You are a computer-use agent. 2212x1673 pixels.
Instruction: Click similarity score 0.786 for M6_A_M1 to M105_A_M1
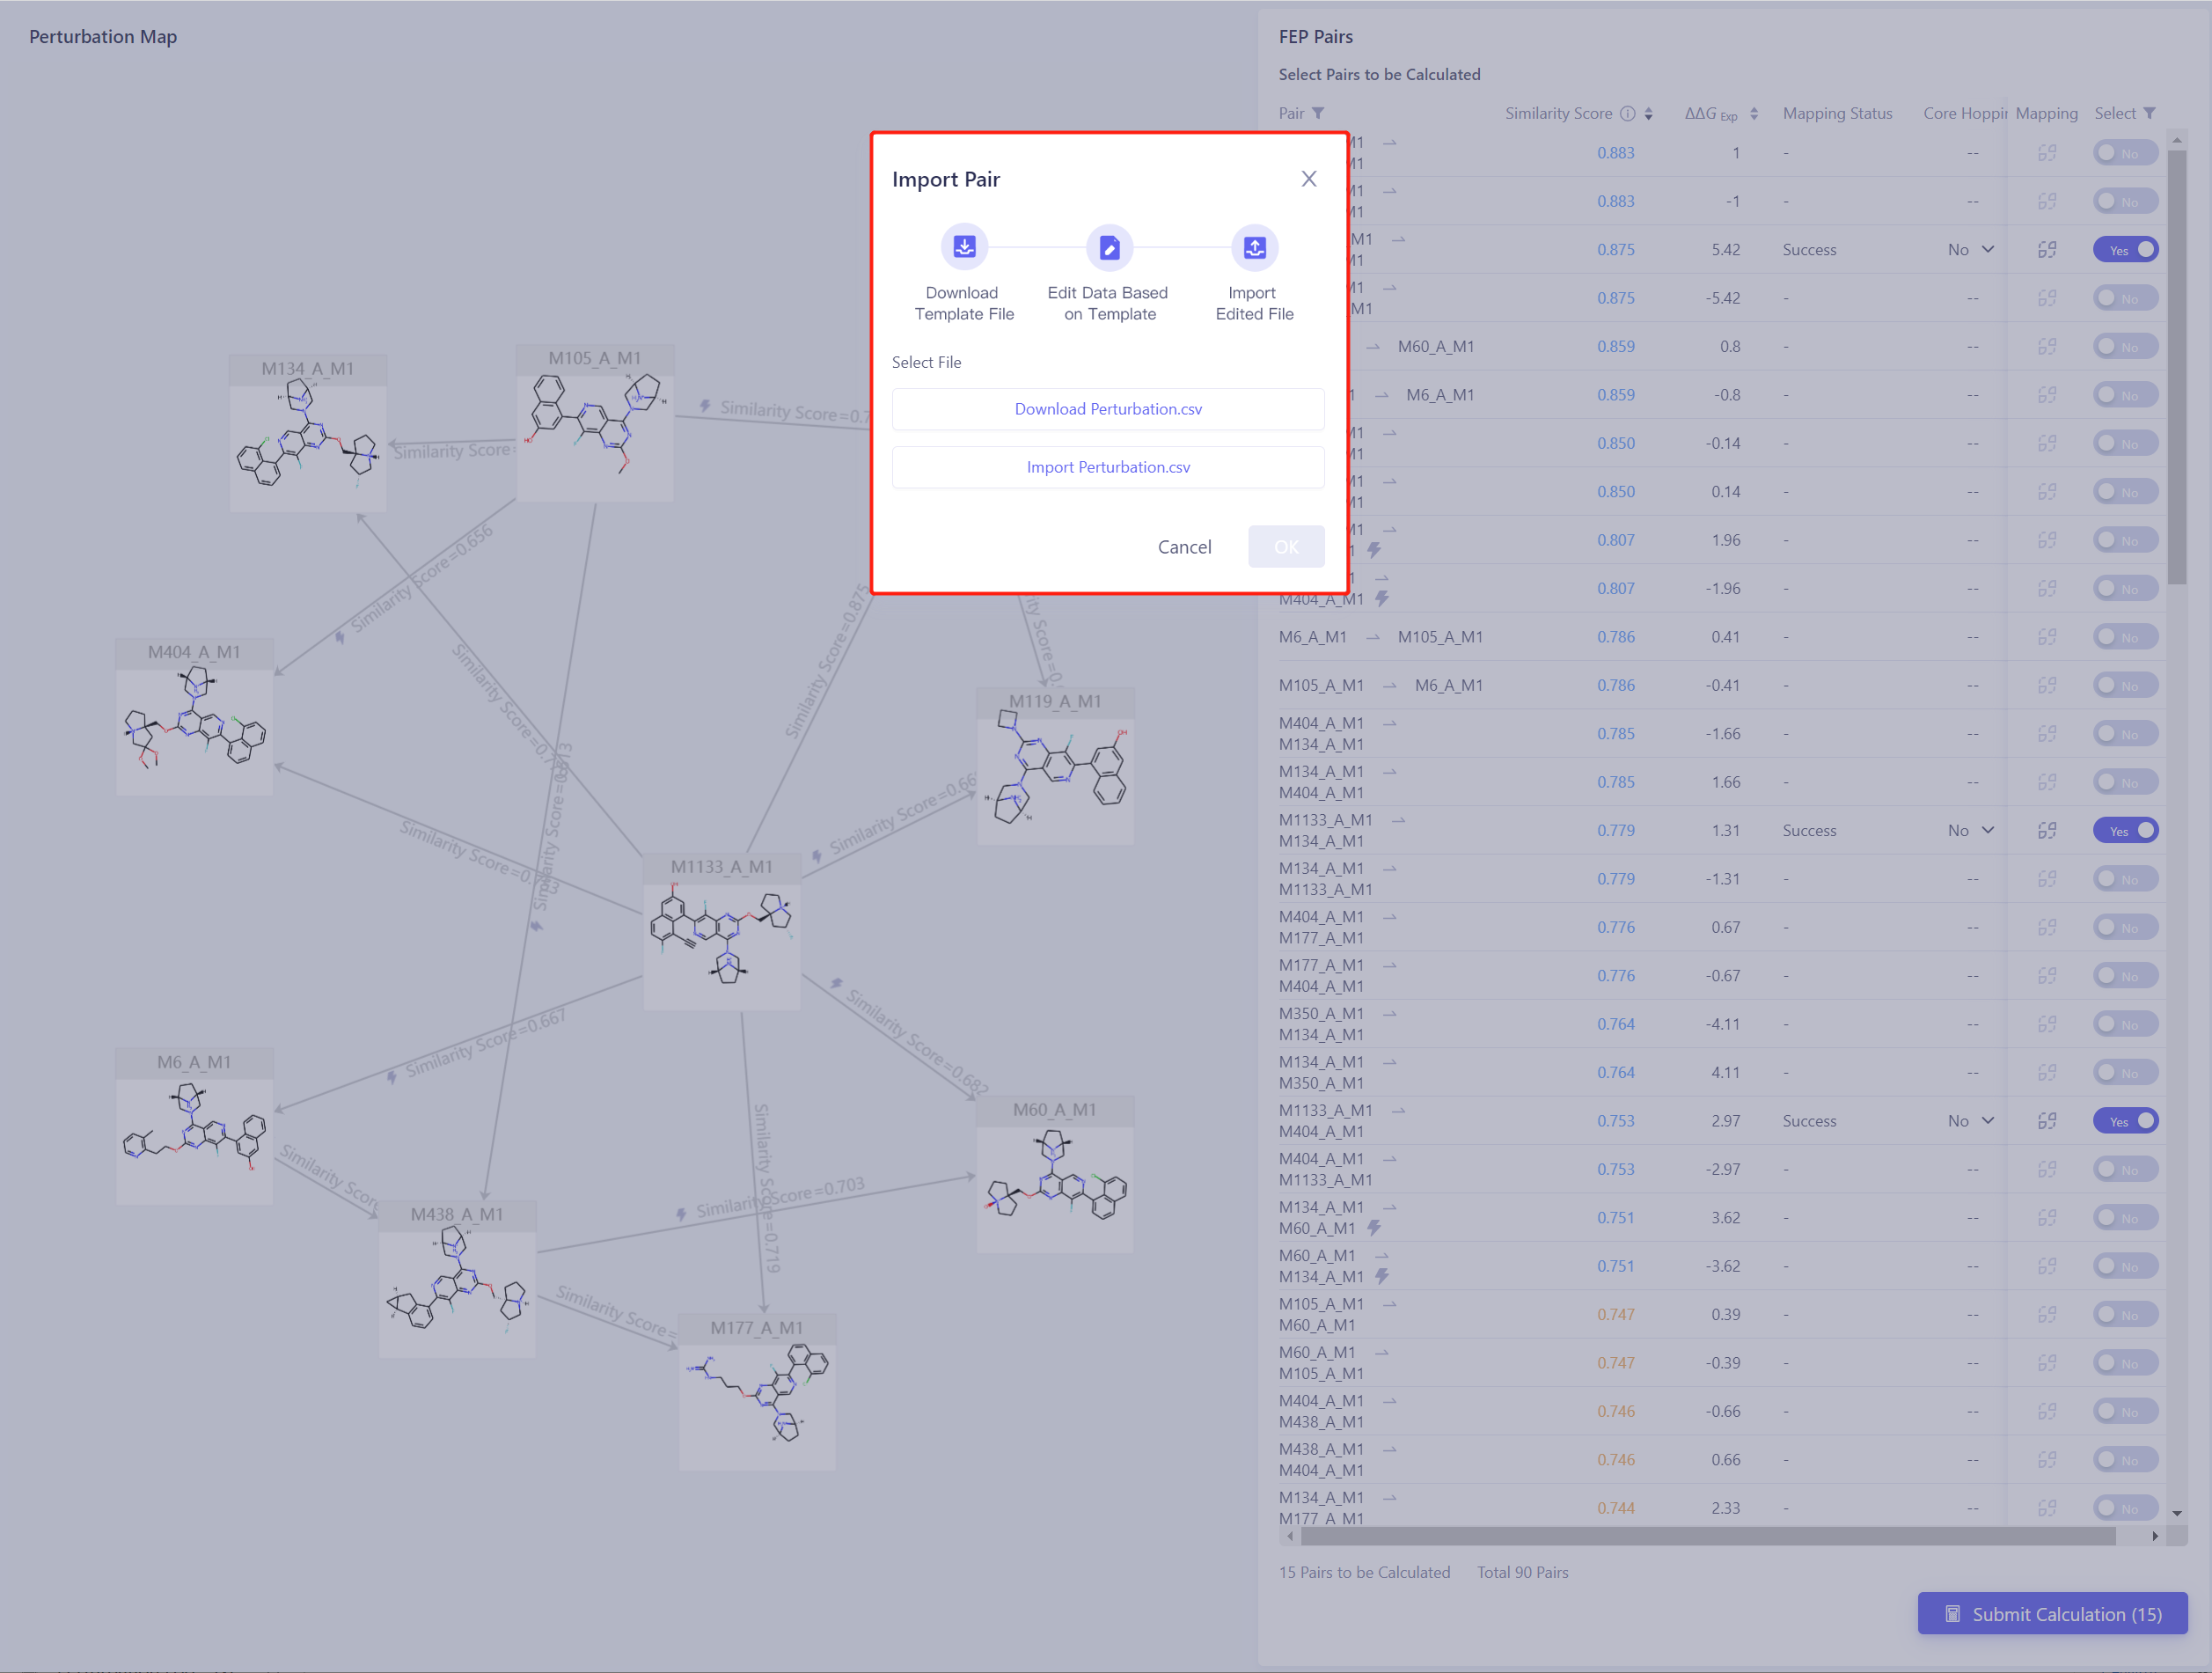1616,637
